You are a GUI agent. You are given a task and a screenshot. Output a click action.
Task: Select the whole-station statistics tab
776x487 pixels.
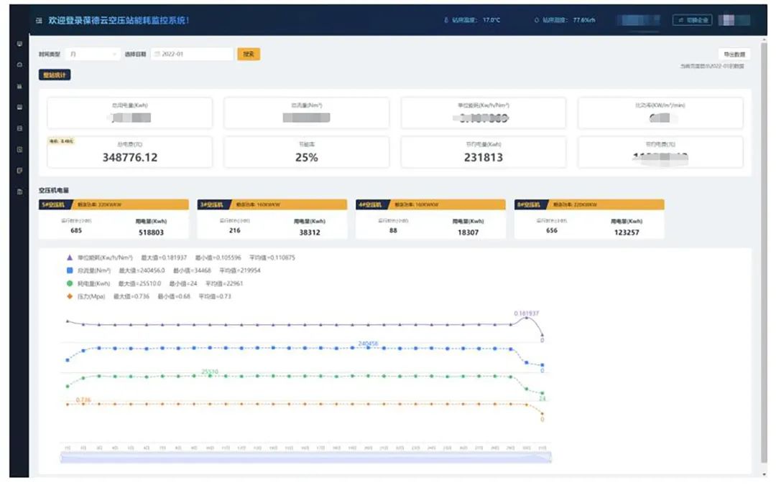click(x=55, y=74)
